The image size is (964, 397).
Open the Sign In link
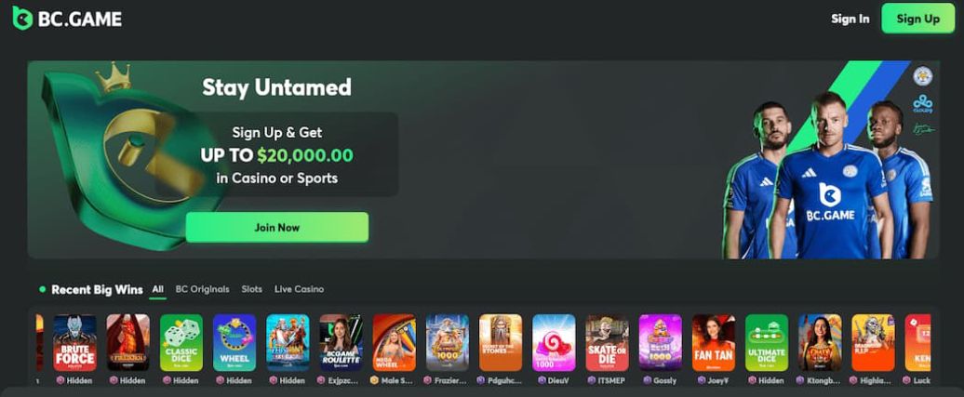[x=850, y=19]
